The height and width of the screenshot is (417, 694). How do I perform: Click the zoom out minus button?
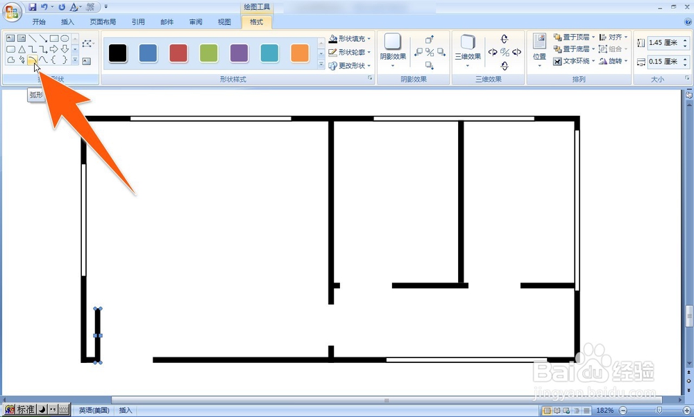[x=623, y=410]
